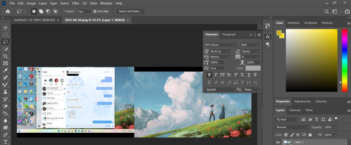Select the Elliptical Marquee tool
This screenshot has height=145, width=351.
tap(5, 35)
